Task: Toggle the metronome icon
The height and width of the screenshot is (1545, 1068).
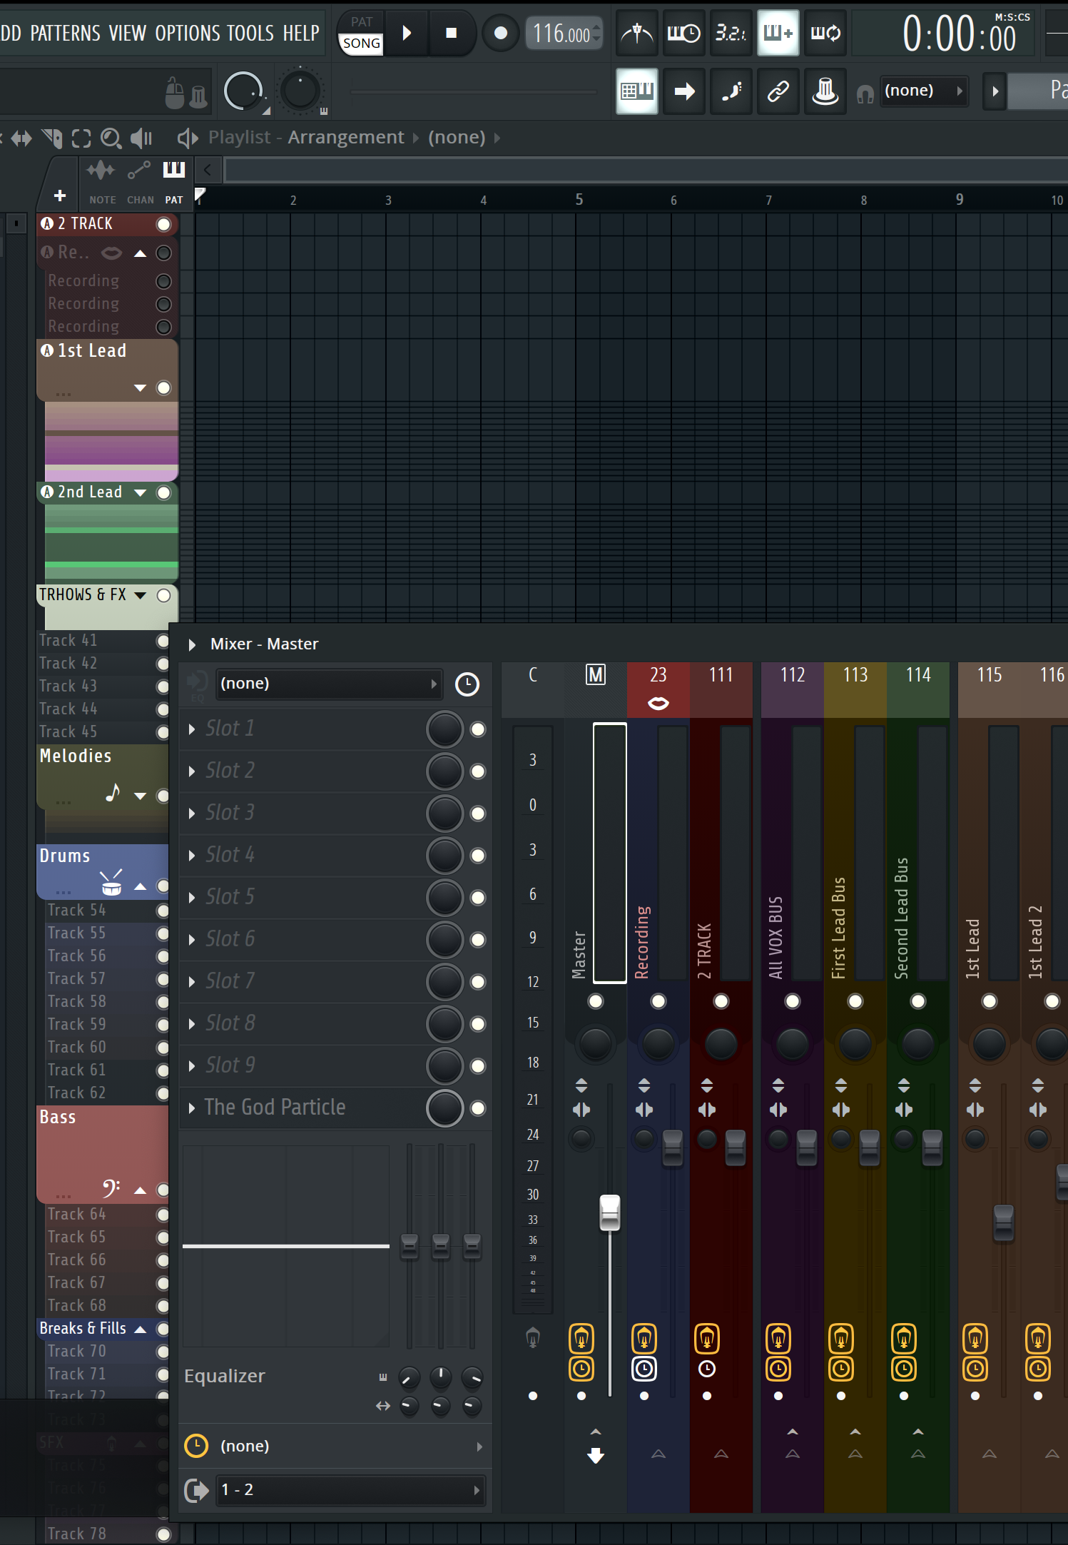Action: pos(637,33)
